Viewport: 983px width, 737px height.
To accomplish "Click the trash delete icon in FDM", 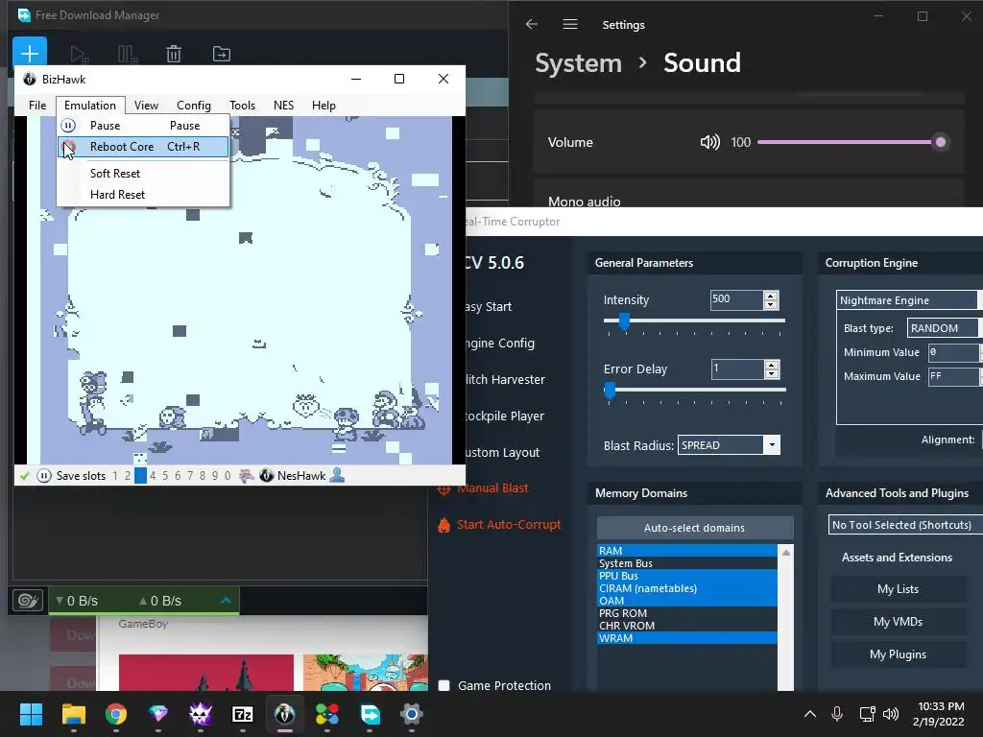I will click(x=174, y=55).
